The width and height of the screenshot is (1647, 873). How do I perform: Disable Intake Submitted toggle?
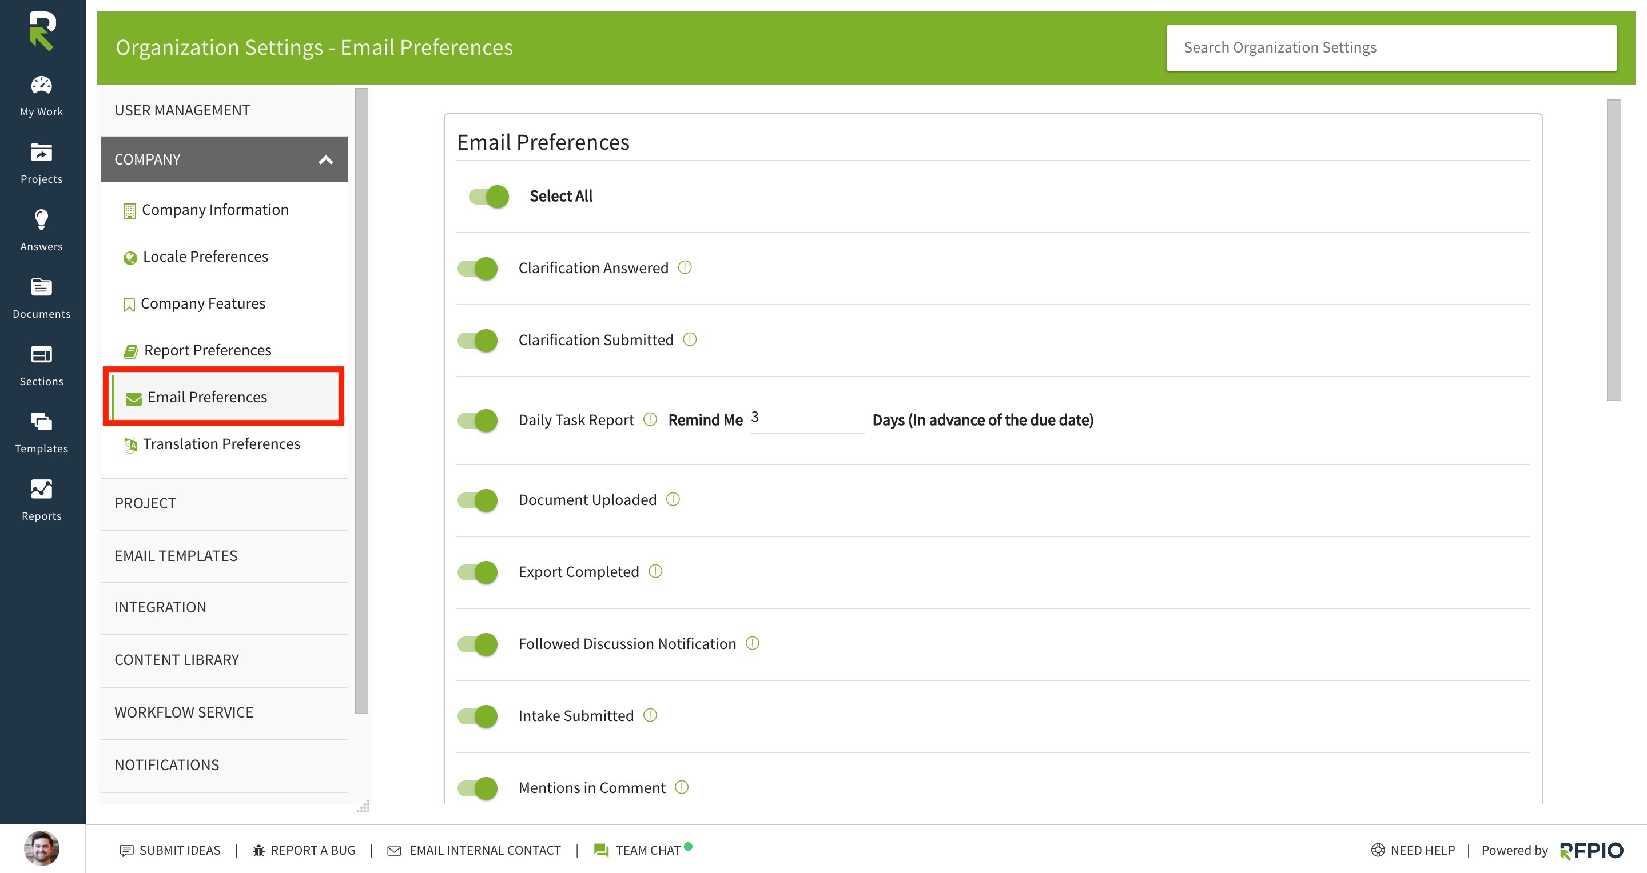coord(478,716)
